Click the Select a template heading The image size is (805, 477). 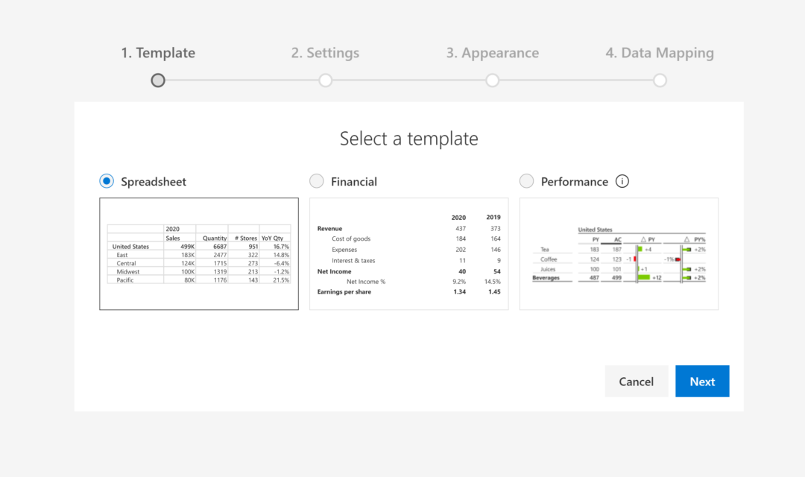tap(409, 139)
